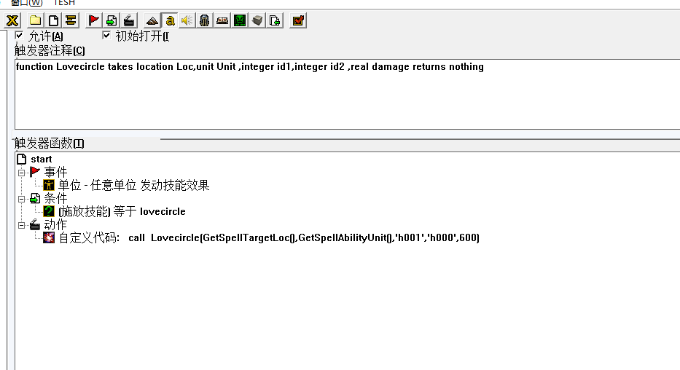Image resolution: width=680 pixels, height=370 pixels.
Task: Add new action with clapperboard icon
Action: click(129, 20)
